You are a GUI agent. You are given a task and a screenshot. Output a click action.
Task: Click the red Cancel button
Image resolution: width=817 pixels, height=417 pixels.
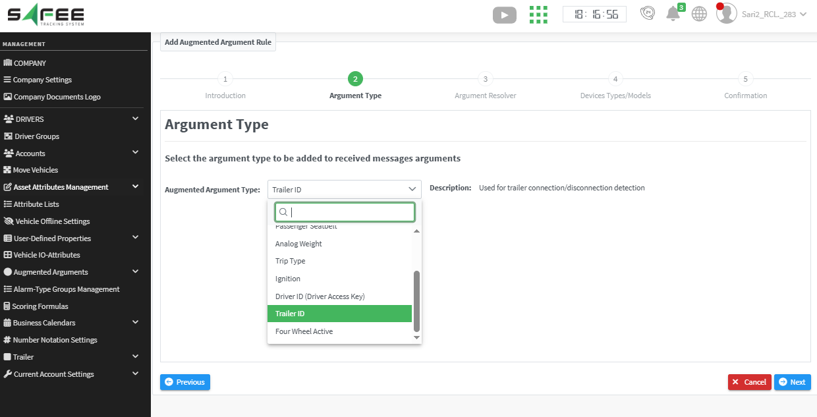point(749,382)
